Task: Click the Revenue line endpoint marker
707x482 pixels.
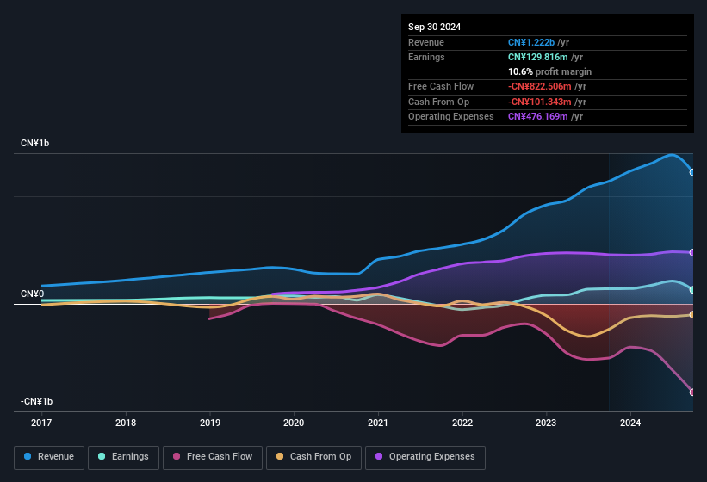Action: coord(692,172)
